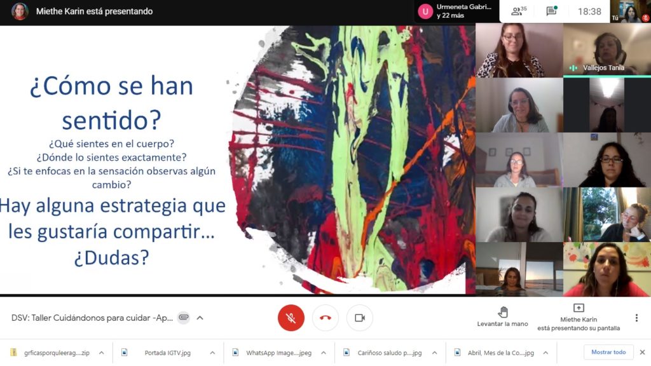Close the downloads bar
Image resolution: width=651 pixels, height=366 pixels.
point(642,352)
